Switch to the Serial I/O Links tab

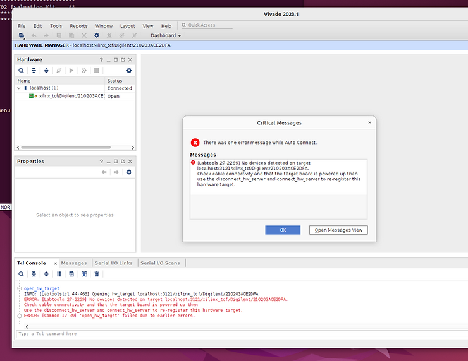point(113,263)
